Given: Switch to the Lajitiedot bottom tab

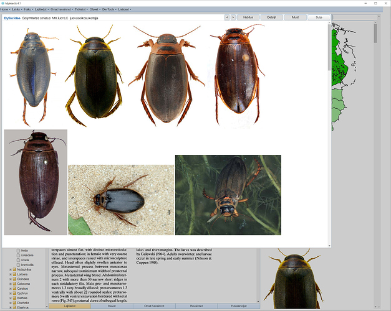Looking at the screenshot, I should [70, 306].
